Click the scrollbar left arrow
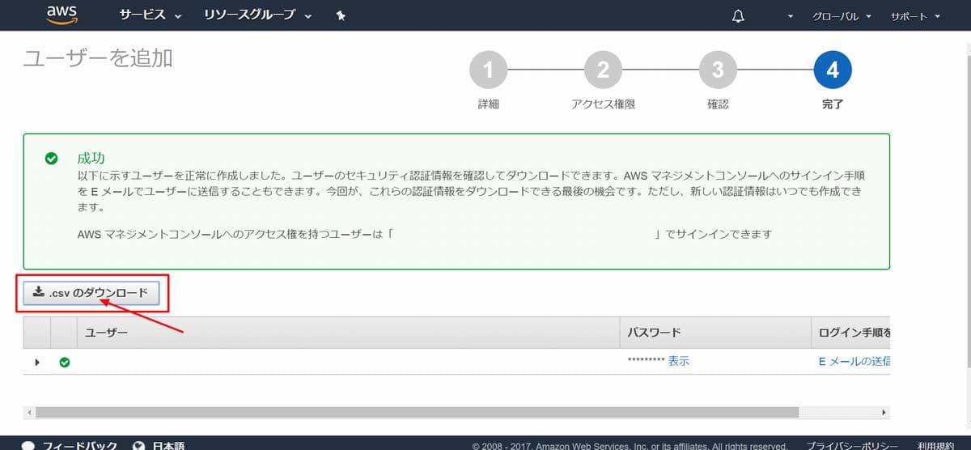Image resolution: width=971 pixels, height=450 pixels. 29,412
